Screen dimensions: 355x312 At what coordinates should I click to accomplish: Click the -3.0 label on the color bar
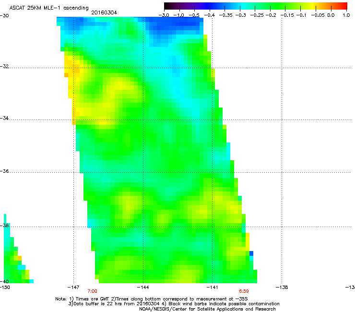[164, 15]
